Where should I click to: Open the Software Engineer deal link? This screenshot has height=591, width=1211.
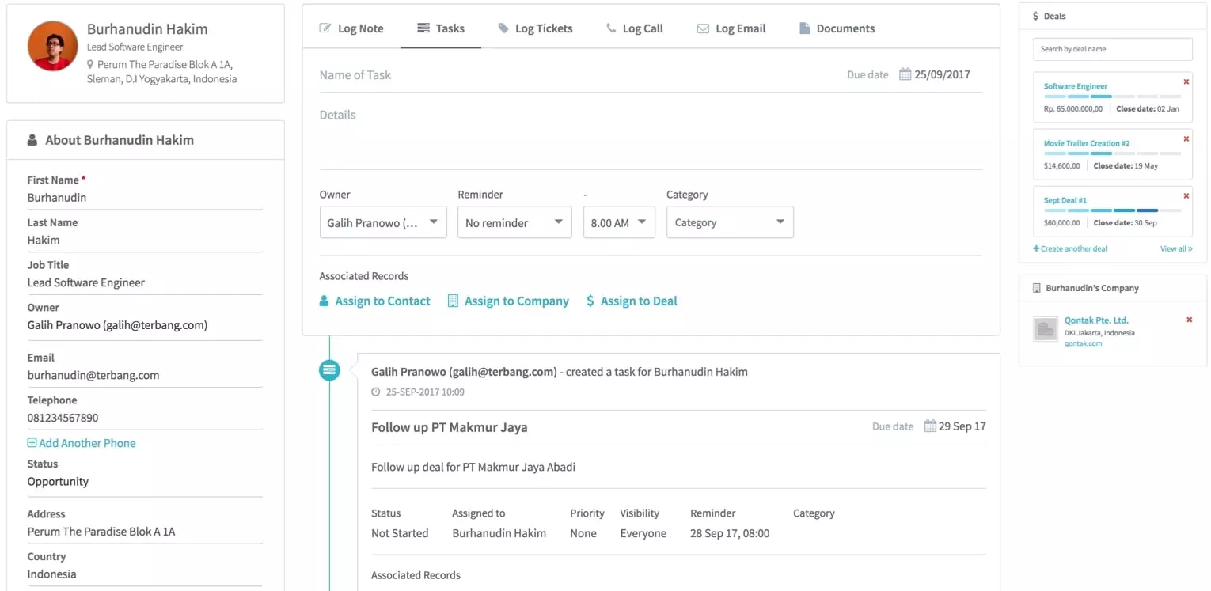coord(1075,86)
